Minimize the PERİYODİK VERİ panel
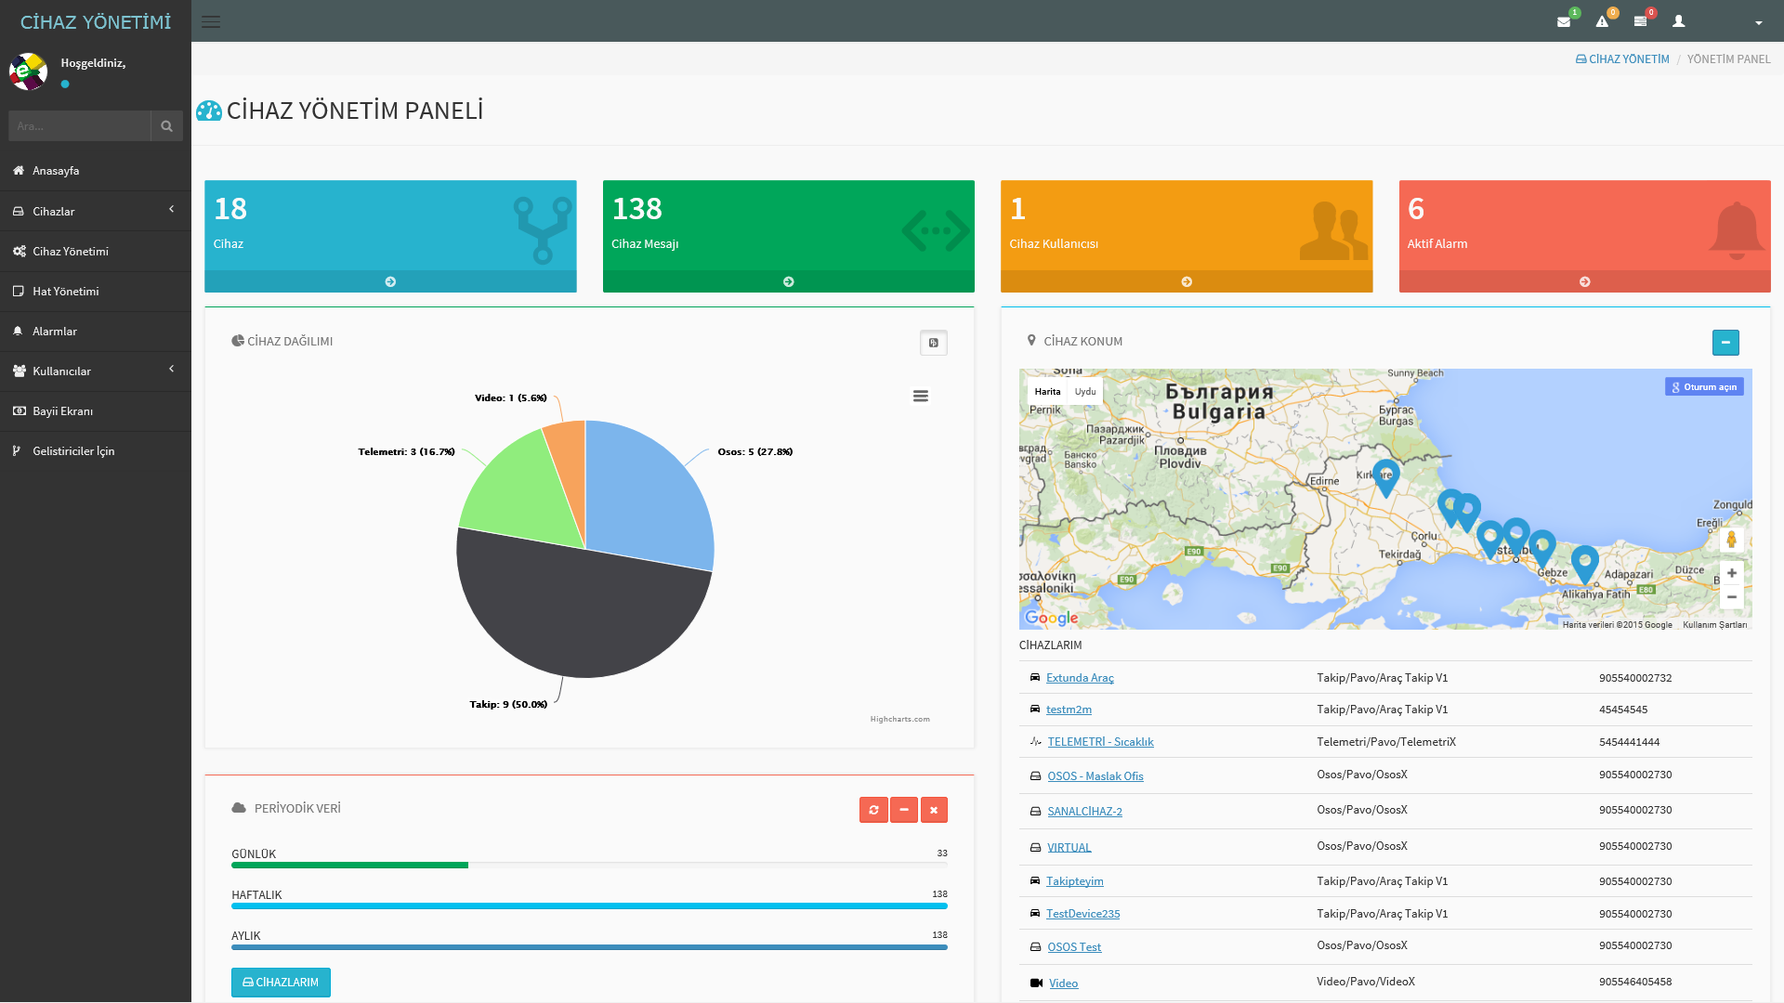 click(904, 810)
